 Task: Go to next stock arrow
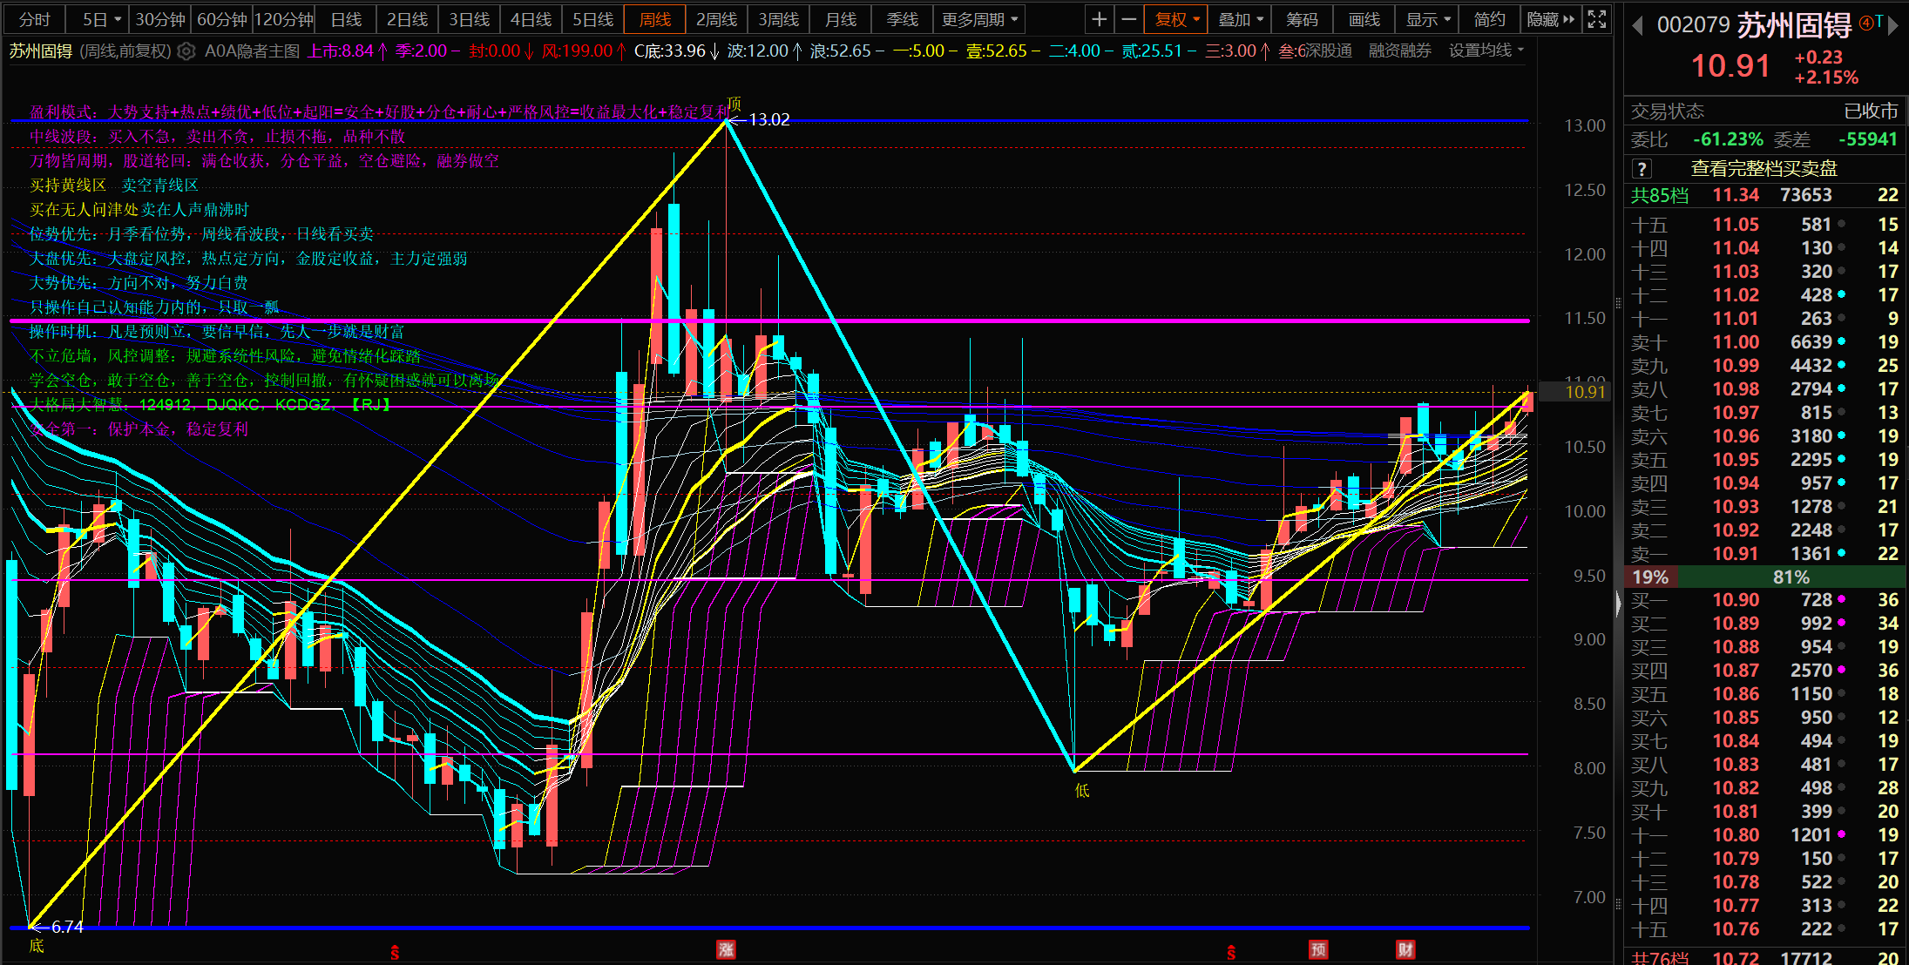point(1893,26)
